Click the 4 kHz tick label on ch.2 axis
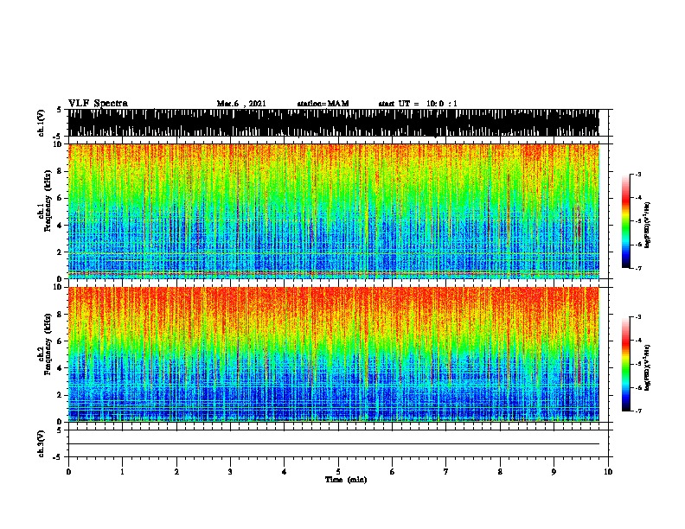Viewport: 685px width, 529px height. [60, 368]
